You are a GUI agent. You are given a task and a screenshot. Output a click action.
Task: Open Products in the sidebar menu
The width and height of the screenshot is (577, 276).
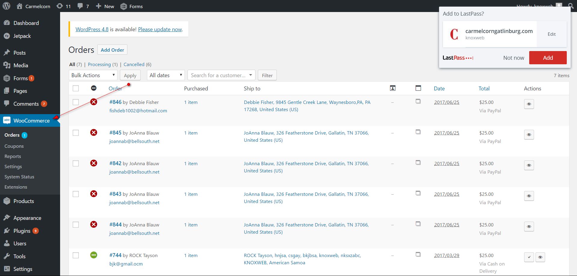[23, 201]
